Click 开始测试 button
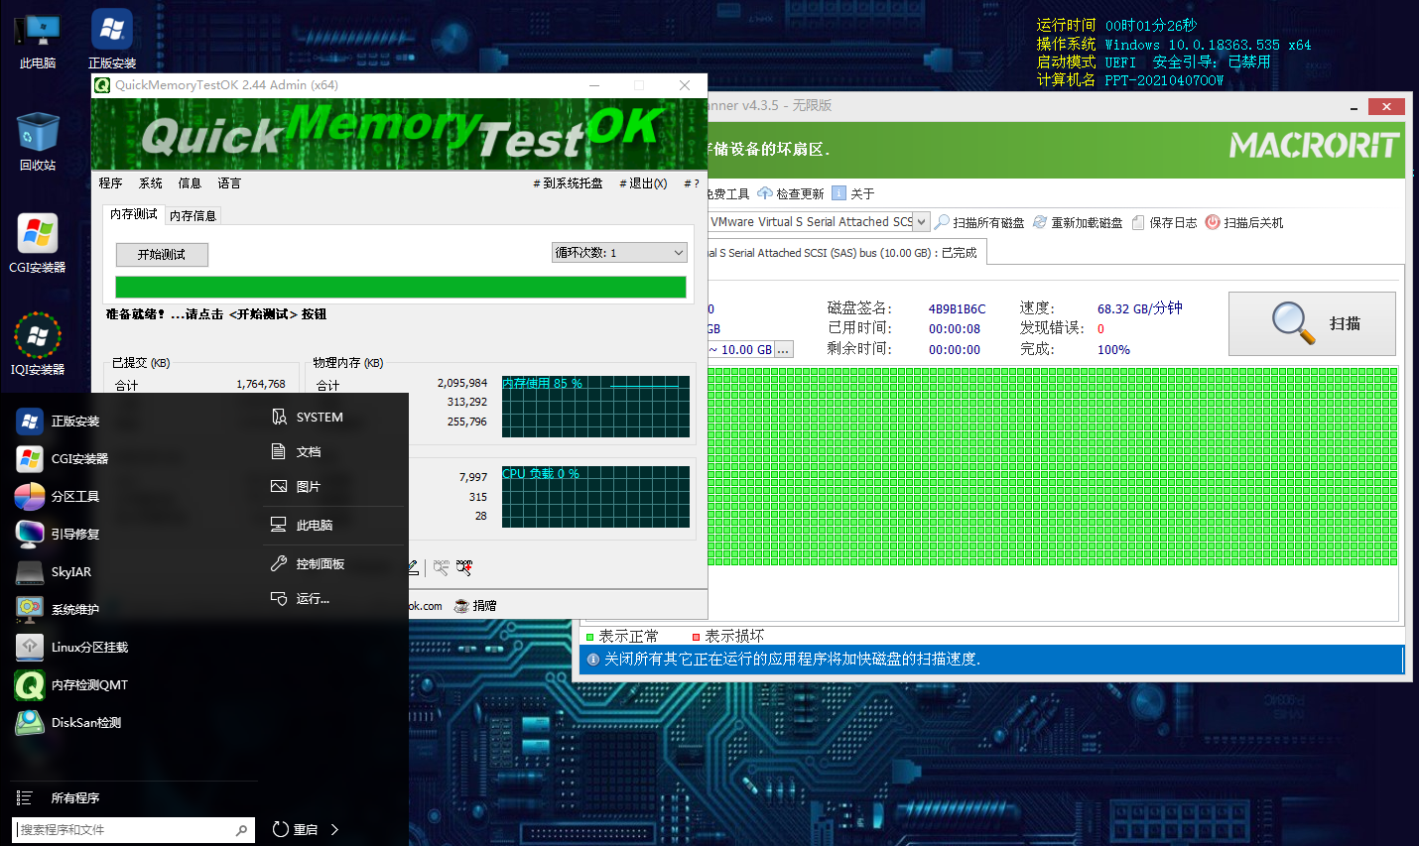The height and width of the screenshot is (846, 1419). click(x=162, y=255)
